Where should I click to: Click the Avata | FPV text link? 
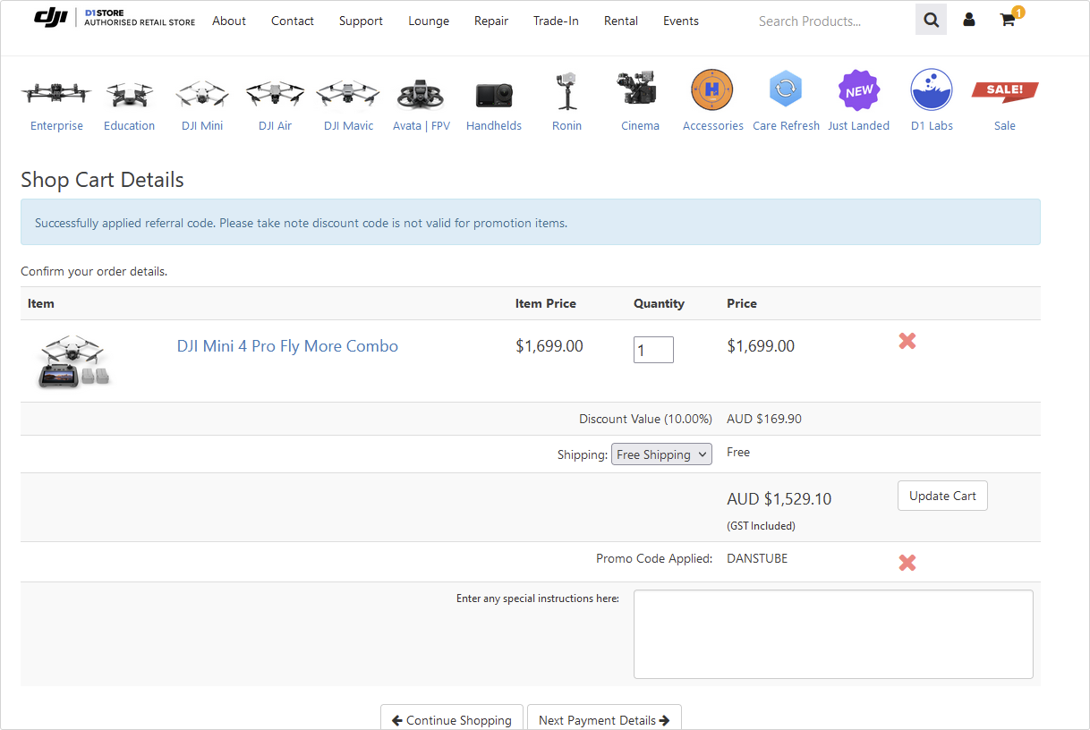(x=422, y=126)
